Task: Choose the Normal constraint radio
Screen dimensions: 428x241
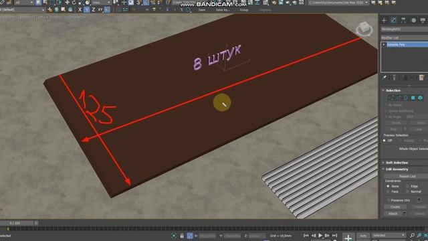Action: (407, 191)
